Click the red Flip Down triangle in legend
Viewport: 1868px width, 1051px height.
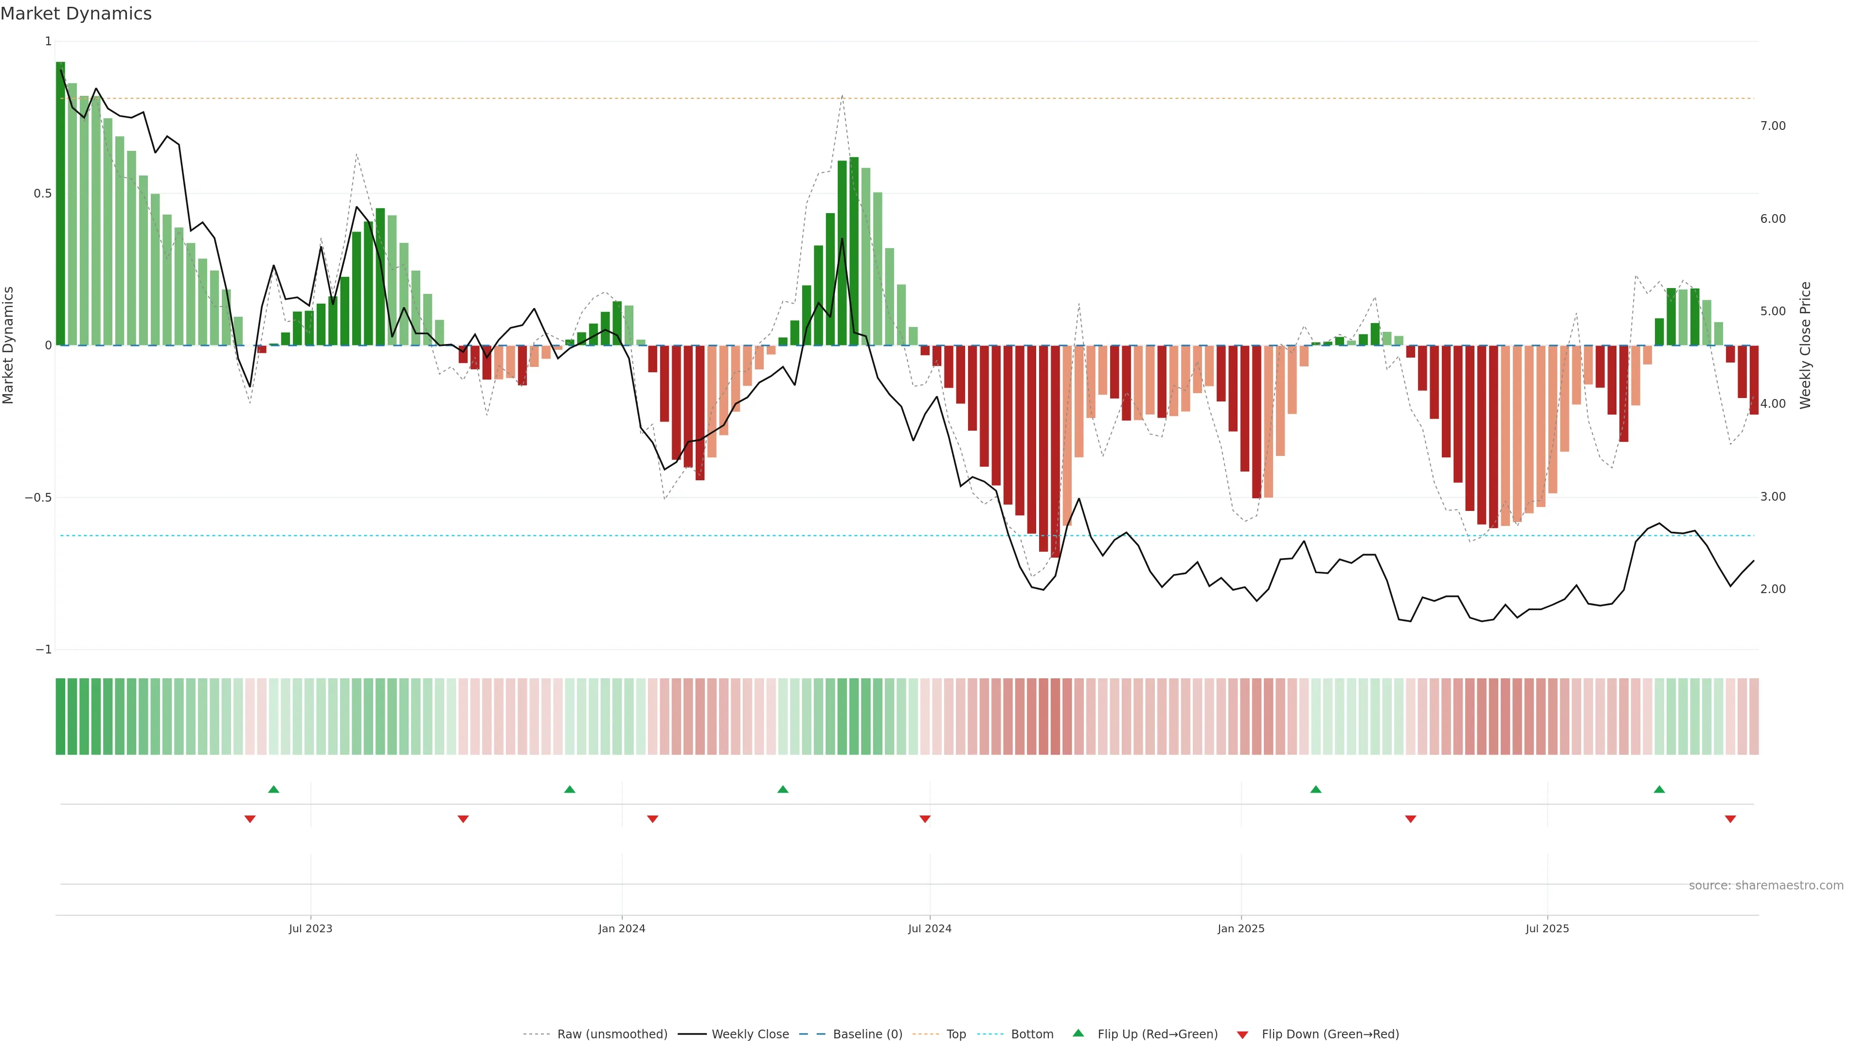click(x=1242, y=1034)
